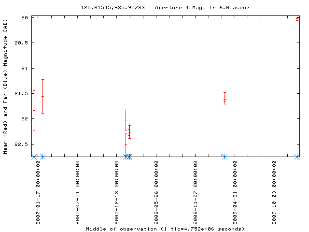This screenshot has width=309, height=232.
Task: Click the y-axis tick value '21.5'
Action: [21, 93]
